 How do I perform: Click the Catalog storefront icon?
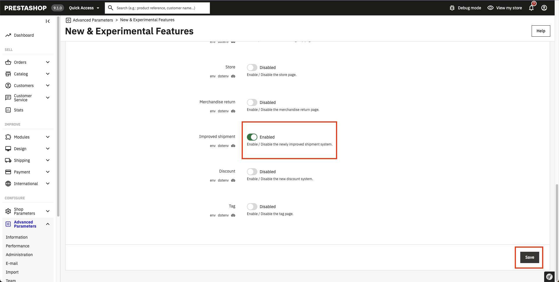8,74
